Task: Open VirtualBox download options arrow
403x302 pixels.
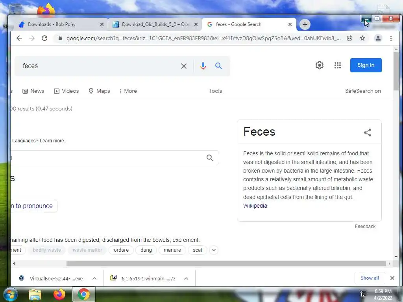Action: tap(94, 278)
